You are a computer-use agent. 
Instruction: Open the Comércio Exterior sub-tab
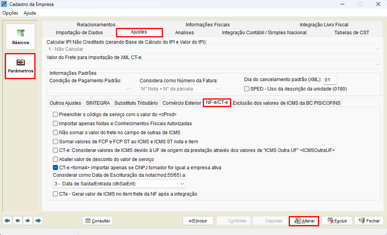(181, 103)
